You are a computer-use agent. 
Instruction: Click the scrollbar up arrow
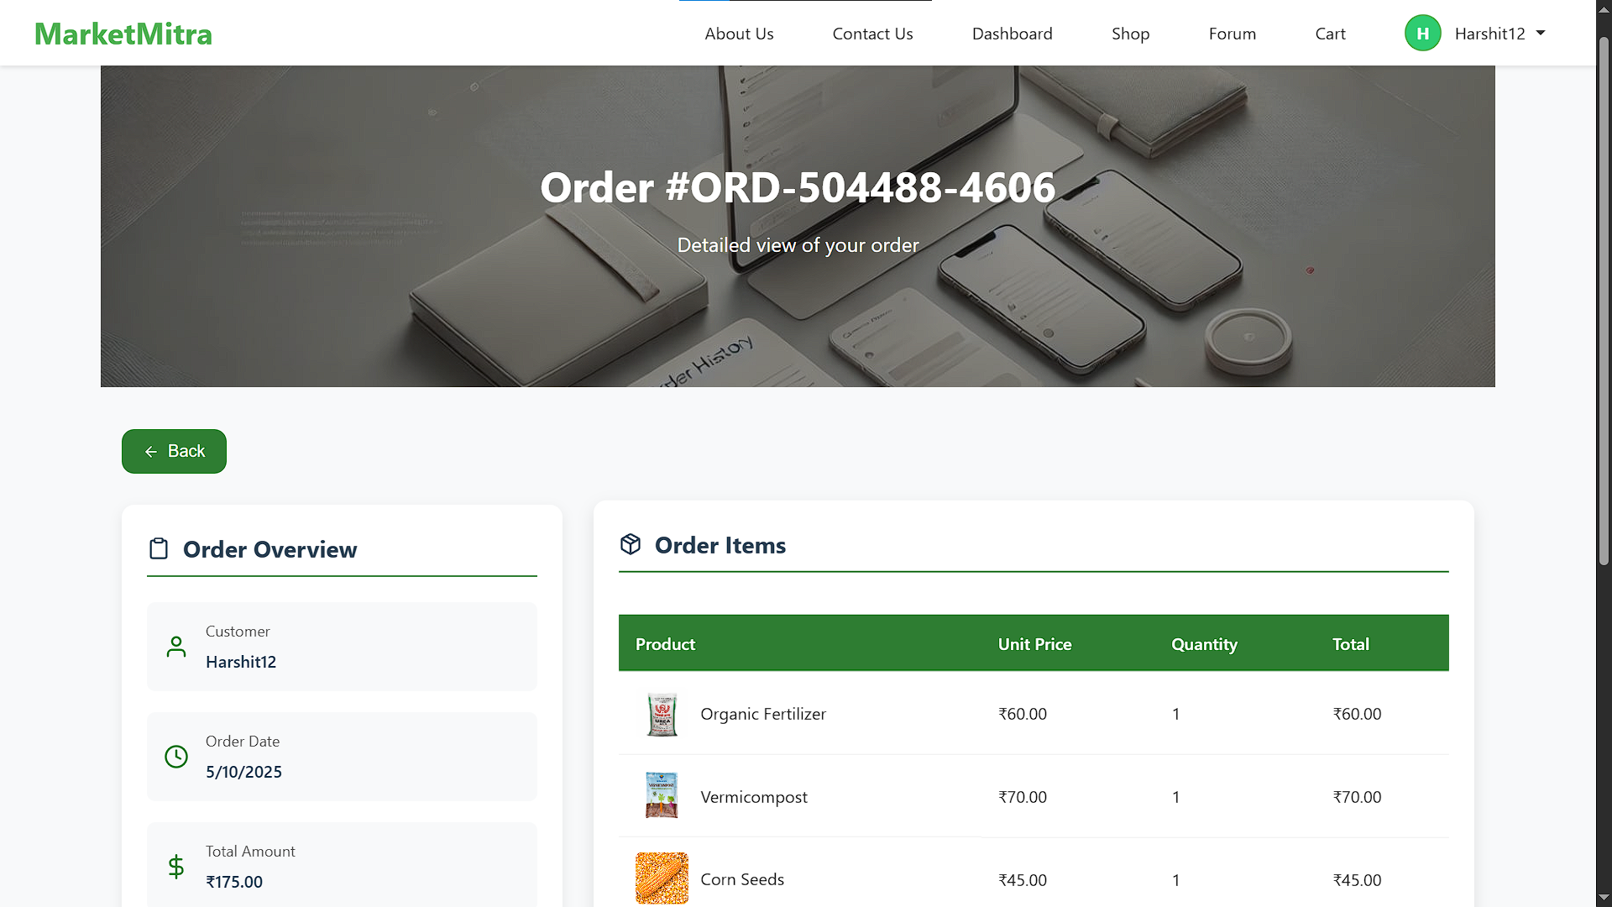[x=1604, y=8]
